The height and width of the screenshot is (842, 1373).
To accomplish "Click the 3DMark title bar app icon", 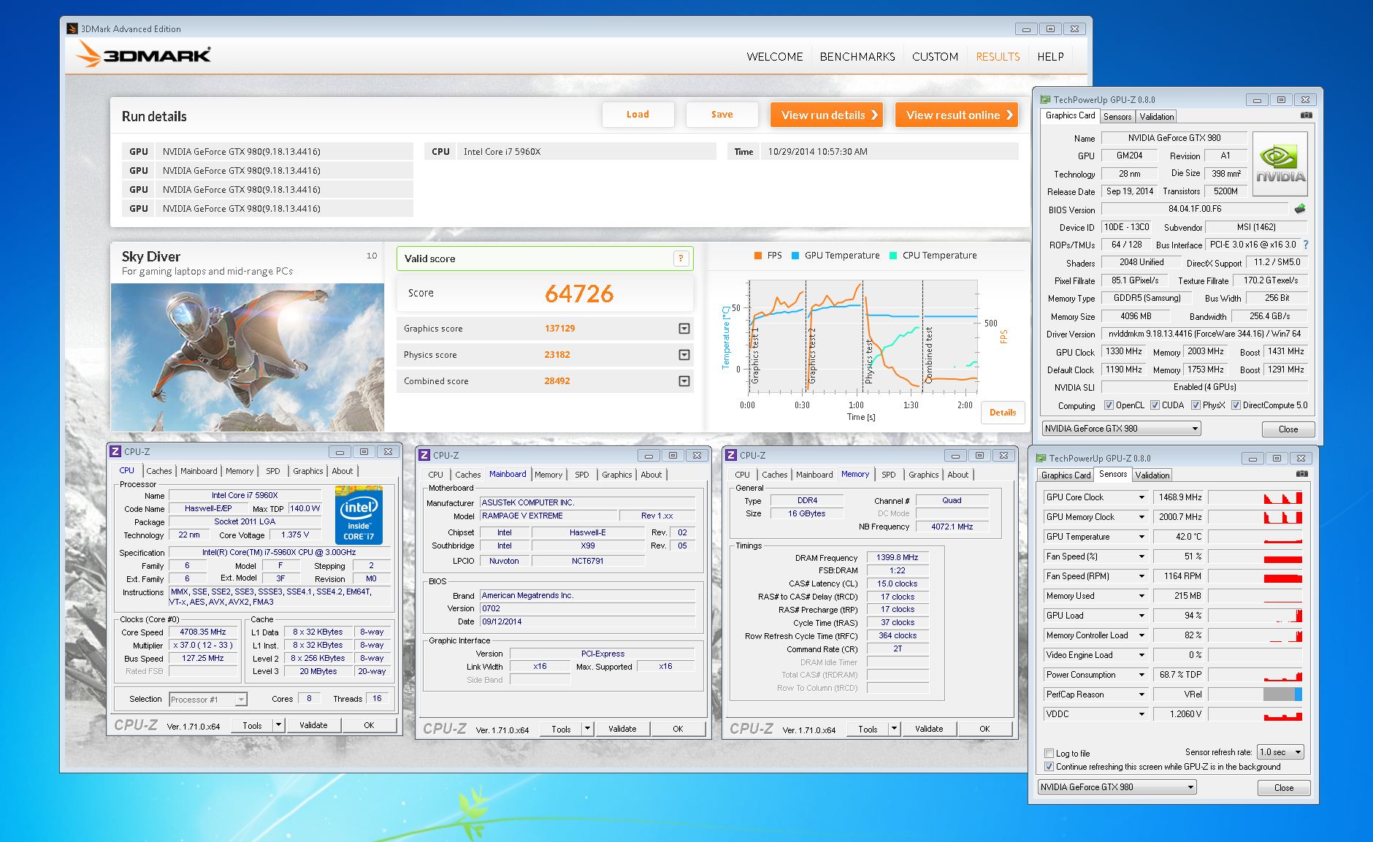I will (x=72, y=28).
